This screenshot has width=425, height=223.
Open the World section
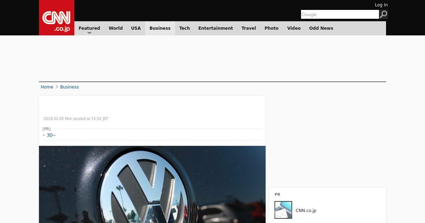pyautogui.click(x=115, y=28)
